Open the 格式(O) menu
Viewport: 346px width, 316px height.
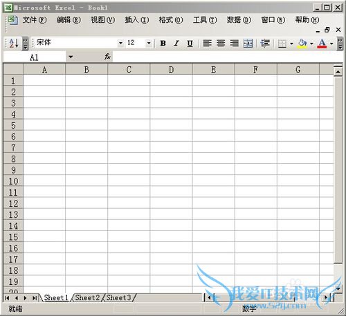[171, 20]
